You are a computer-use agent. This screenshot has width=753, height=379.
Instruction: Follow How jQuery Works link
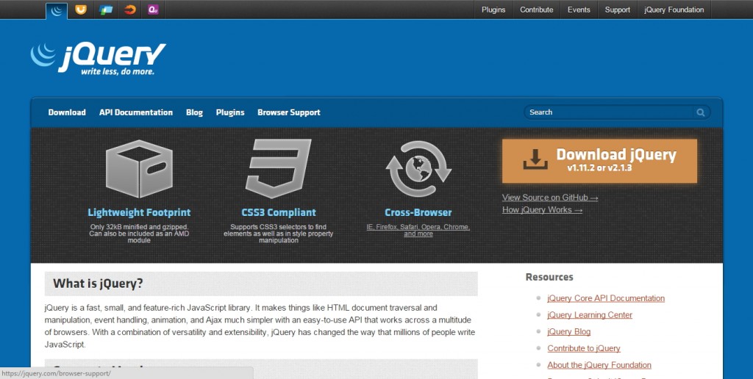coord(542,209)
